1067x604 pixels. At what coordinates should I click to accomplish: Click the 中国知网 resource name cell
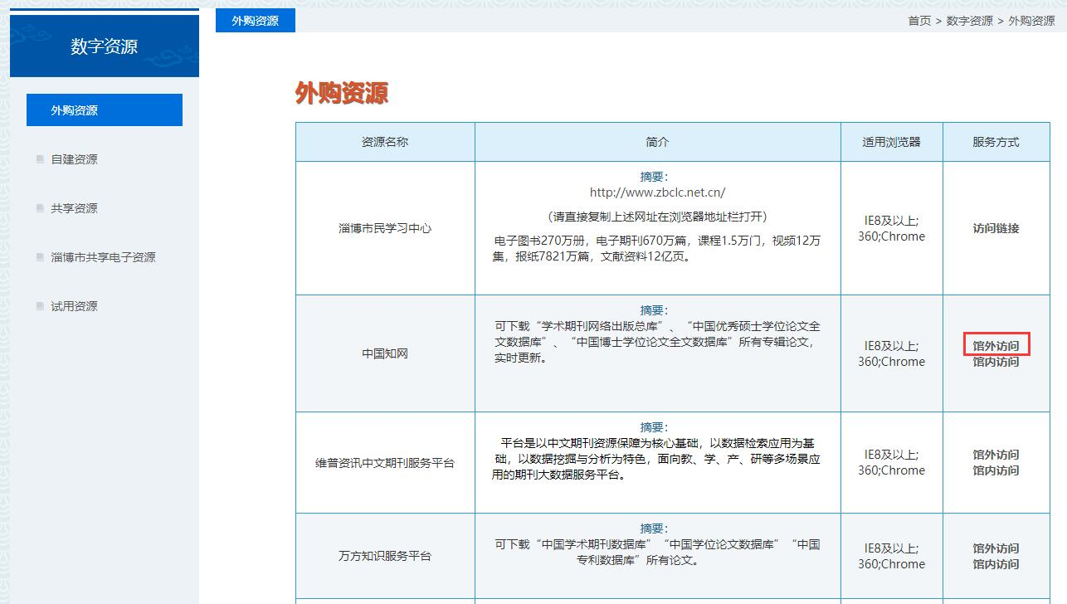click(385, 353)
